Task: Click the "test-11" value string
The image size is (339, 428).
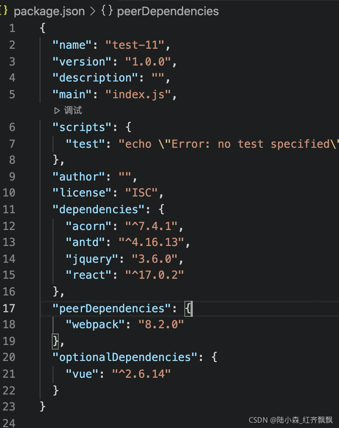Action: point(135,45)
